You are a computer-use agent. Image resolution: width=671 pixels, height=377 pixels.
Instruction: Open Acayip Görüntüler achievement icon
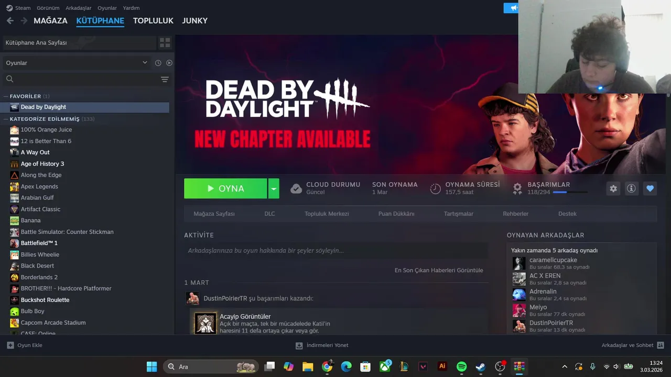pos(205,324)
